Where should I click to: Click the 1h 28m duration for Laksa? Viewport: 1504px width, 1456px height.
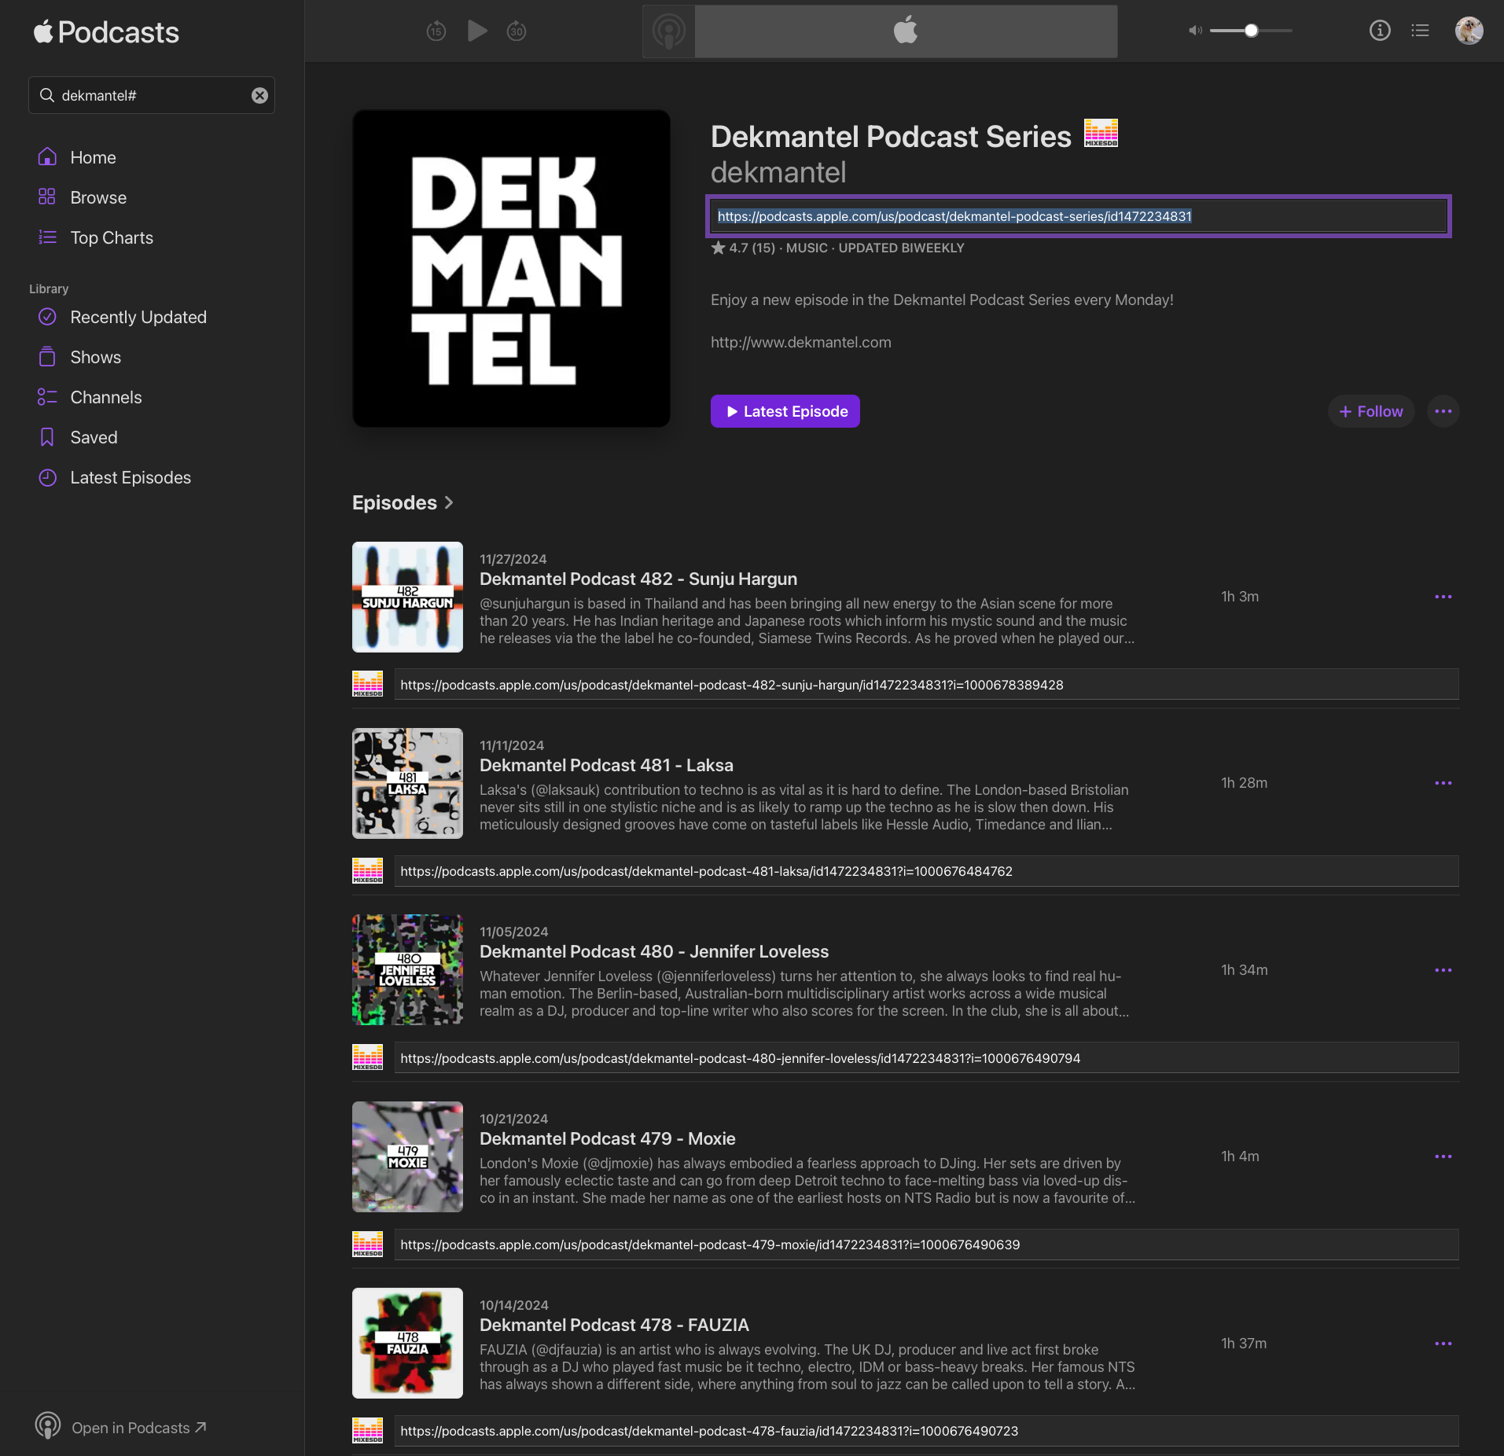point(1244,783)
